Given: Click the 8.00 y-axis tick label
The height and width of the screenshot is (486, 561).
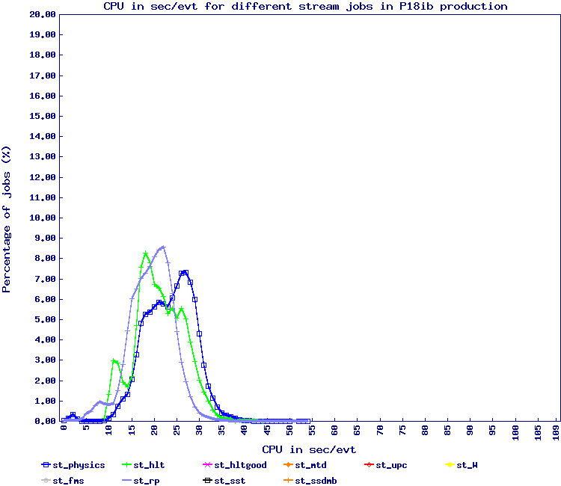Looking at the screenshot, I should pos(45,258).
